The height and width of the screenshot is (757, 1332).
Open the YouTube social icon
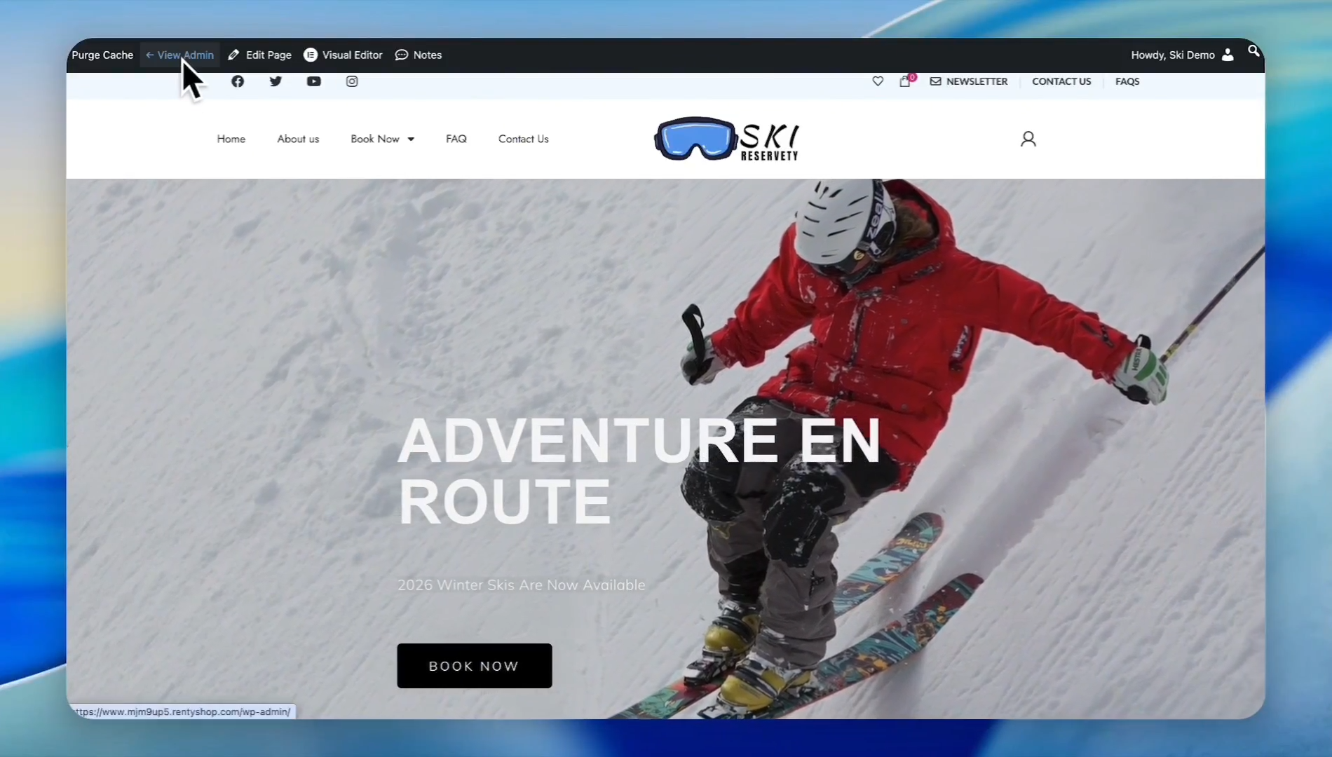point(313,81)
